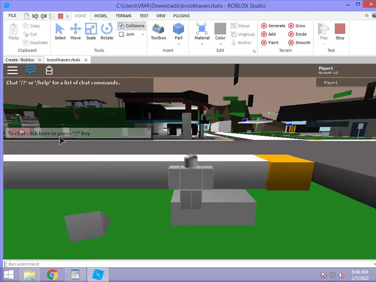Switch to the Create - Roblox document tab
Viewport: 376px width, 282px height.
click(20, 60)
